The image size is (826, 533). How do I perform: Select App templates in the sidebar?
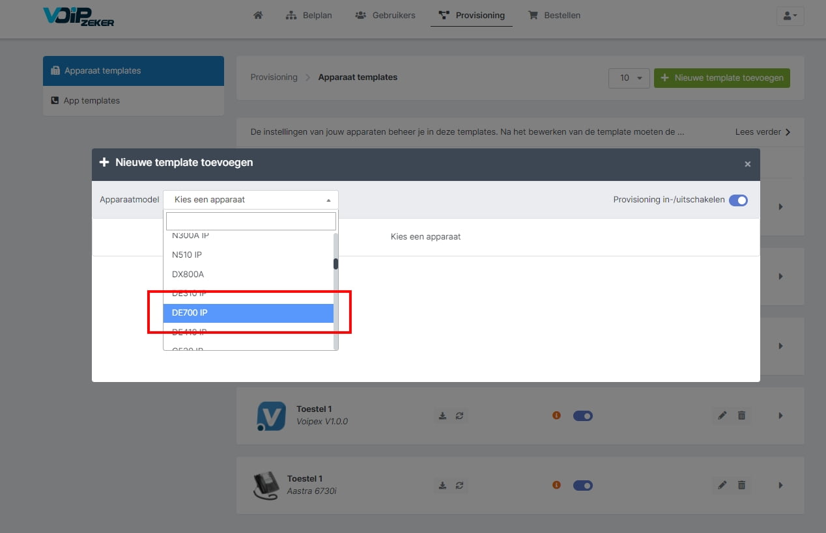[134, 101]
